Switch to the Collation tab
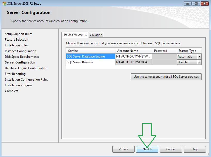The image size is (211, 157). click(96, 35)
